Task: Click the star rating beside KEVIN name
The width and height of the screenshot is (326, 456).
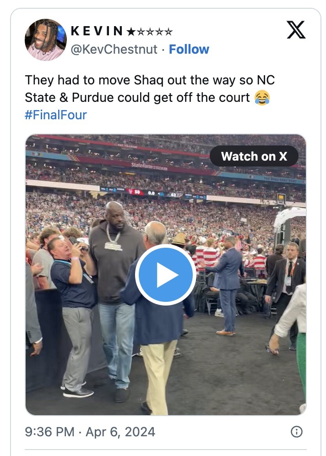Action: (x=150, y=31)
